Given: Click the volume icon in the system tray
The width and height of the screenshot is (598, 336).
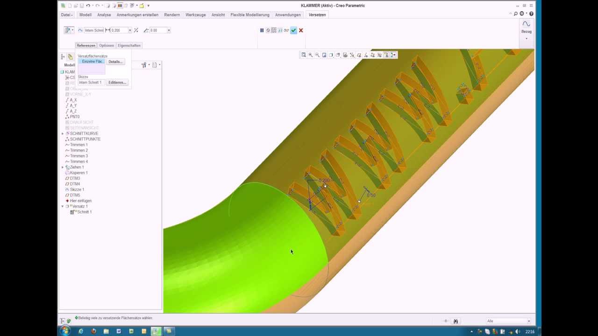Looking at the screenshot, I should [x=518, y=332].
